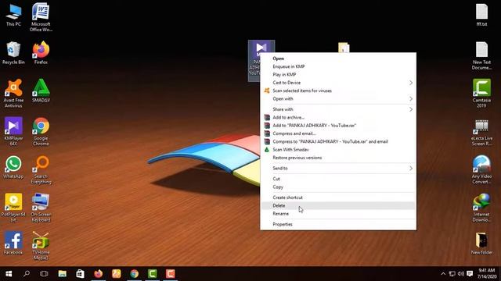The image size is (501, 281).
Task: Click the taskbar search magnifier
Action: 27,274
